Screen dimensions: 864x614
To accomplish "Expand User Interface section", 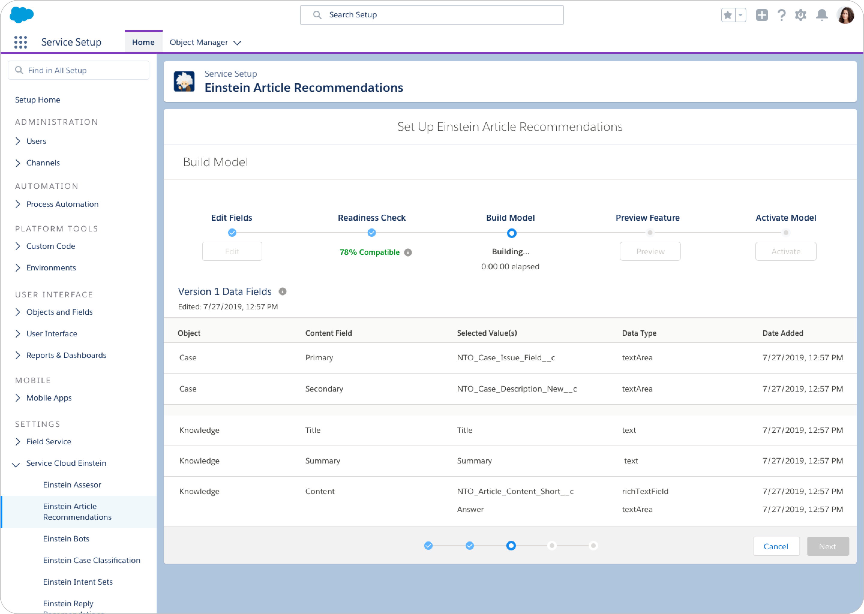I will 18,333.
